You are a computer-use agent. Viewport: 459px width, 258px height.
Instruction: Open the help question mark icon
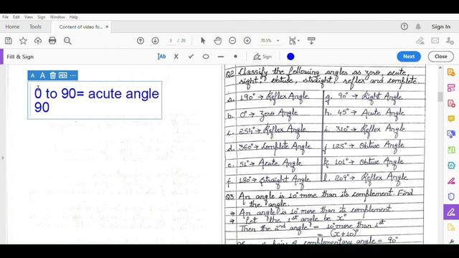pos(404,27)
